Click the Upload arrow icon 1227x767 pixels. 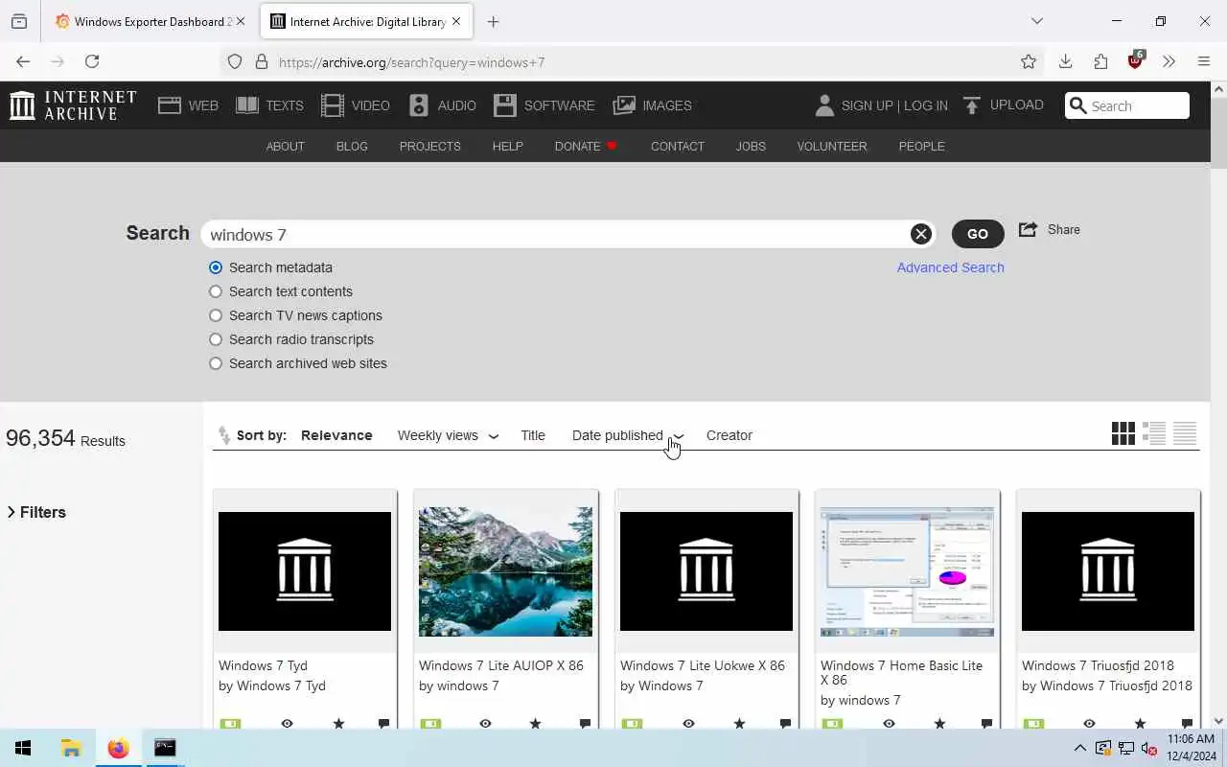[972, 105]
